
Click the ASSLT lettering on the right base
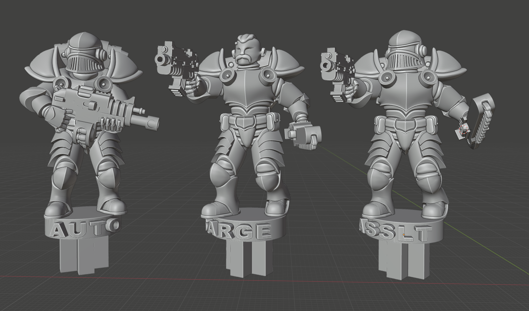click(395, 233)
